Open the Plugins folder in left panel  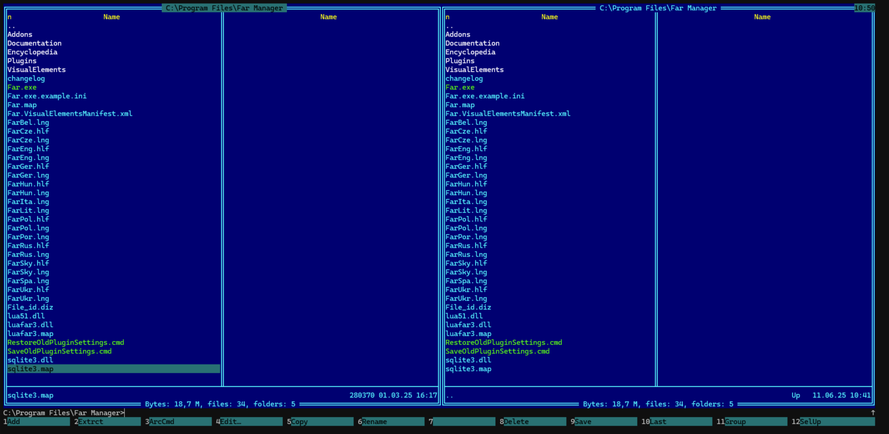click(22, 61)
